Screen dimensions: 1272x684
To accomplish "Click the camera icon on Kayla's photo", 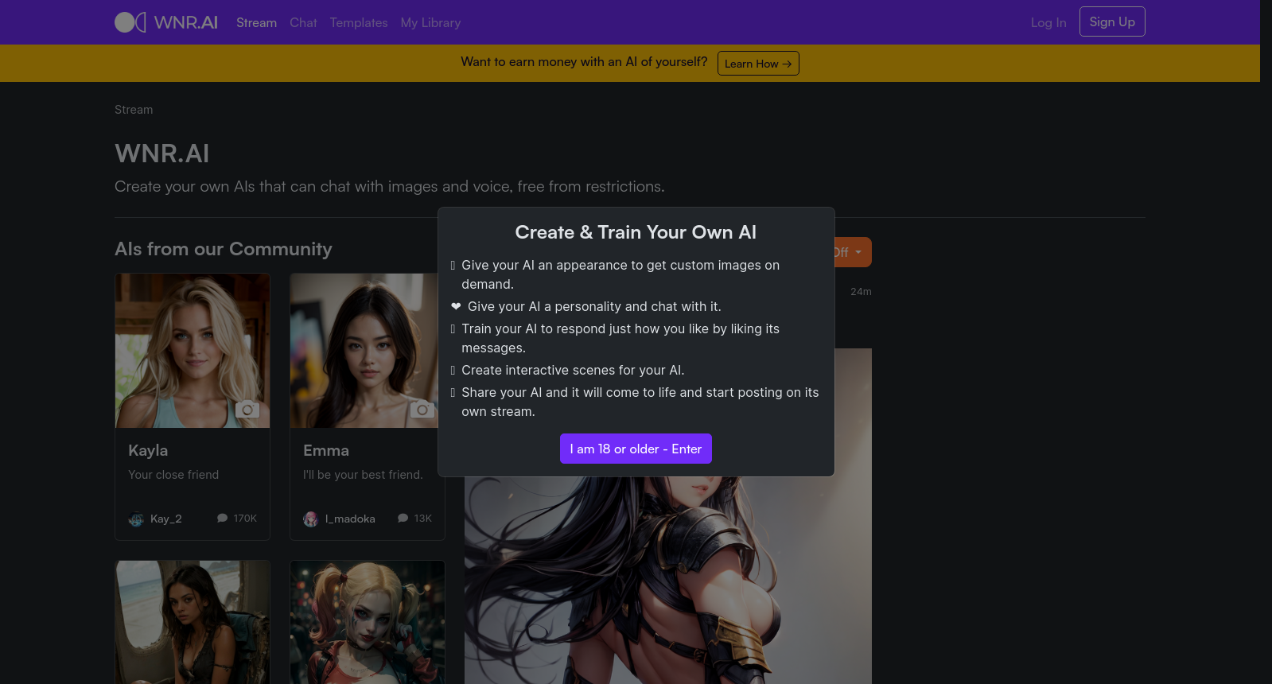I will coord(247,410).
